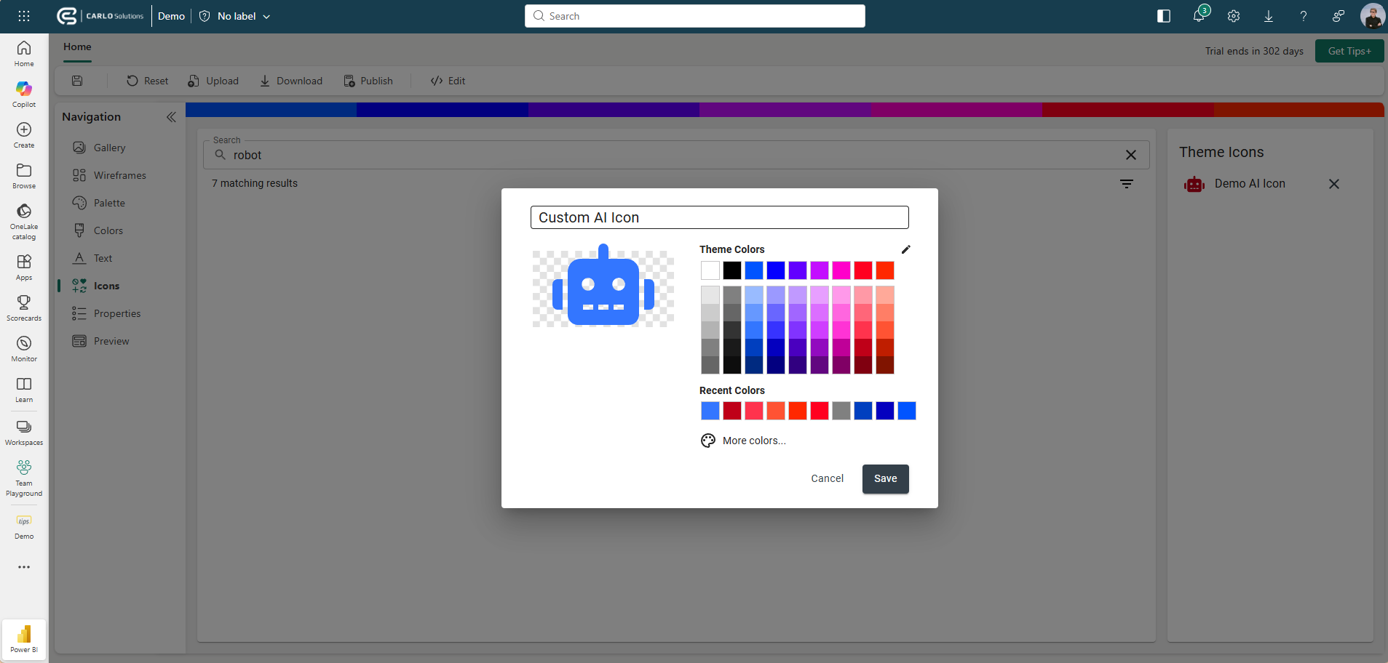Switch to the Home tab
Image resolution: width=1388 pixels, height=663 pixels.
[78, 47]
